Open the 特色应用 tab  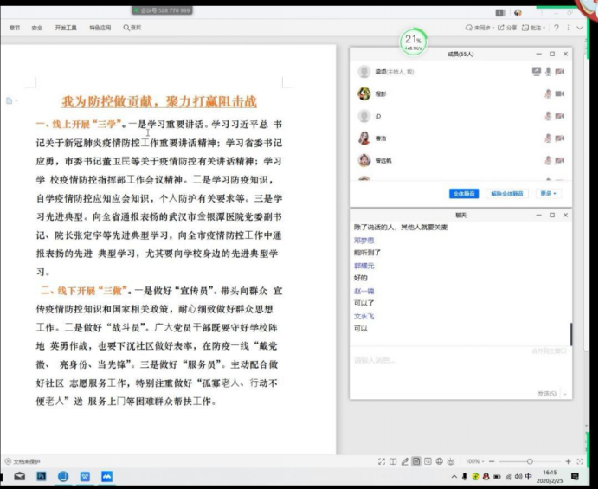click(100, 28)
